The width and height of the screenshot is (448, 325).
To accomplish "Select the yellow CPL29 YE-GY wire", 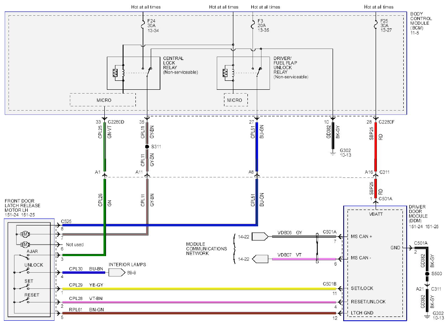I will [199, 289].
